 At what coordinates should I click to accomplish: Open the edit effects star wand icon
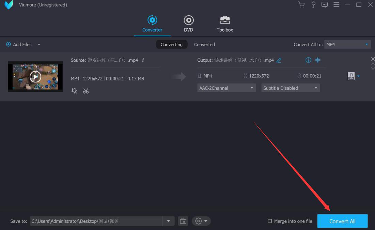(x=74, y=91)
